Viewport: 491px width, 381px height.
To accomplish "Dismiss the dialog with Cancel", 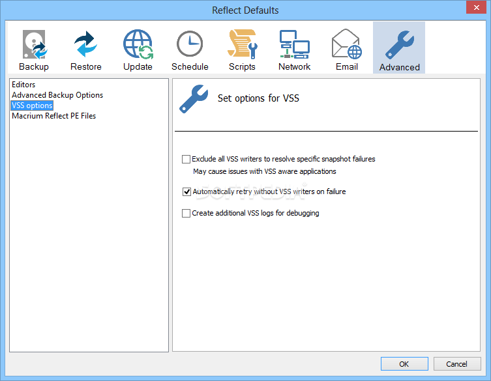I will [457, 364].
